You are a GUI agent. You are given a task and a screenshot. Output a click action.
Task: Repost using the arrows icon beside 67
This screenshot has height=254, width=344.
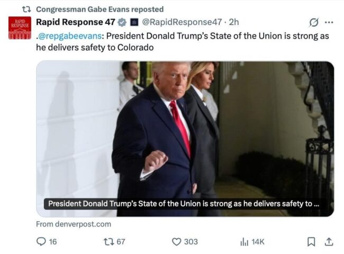pos(109,242)
